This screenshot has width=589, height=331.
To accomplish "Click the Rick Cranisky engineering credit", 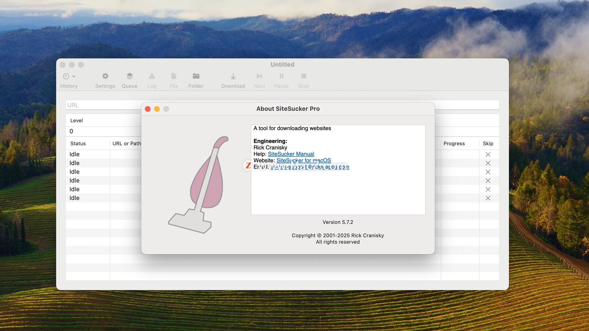I will pos(270,147).
